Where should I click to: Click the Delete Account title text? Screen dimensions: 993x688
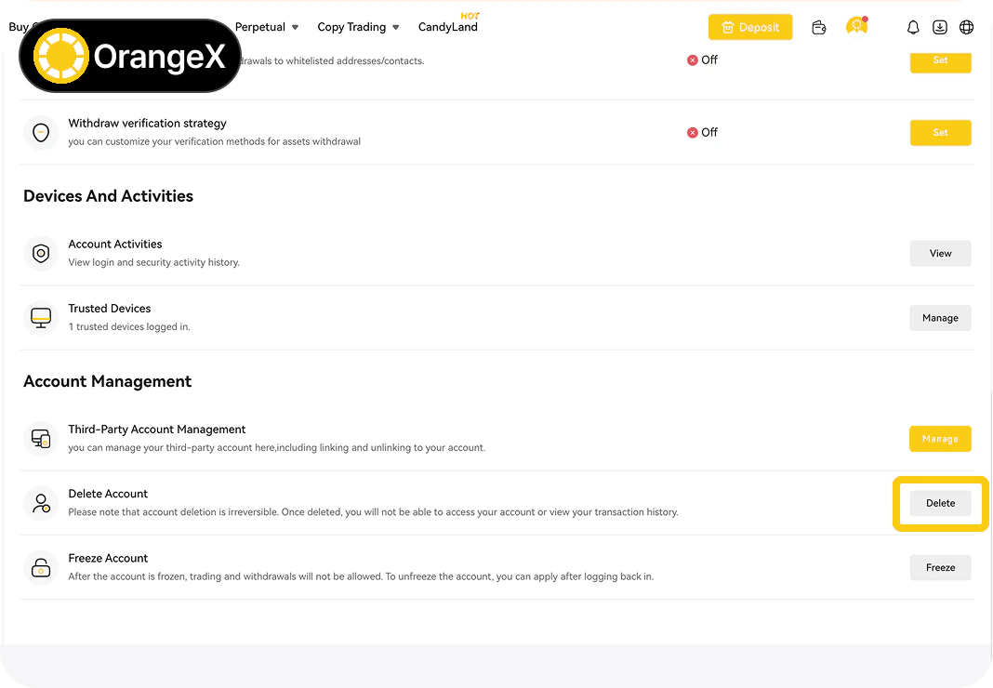pos(108,494)
